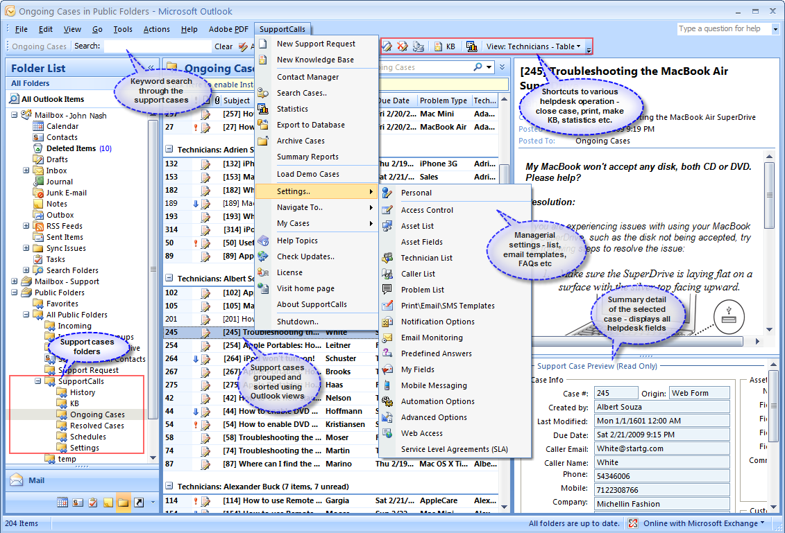Click the red X pencil toolbar icon
This screenshot has width=785, height=533.
pos(402,46)
